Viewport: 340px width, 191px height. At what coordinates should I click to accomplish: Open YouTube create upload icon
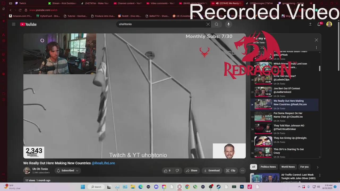[x=310, y=24]
